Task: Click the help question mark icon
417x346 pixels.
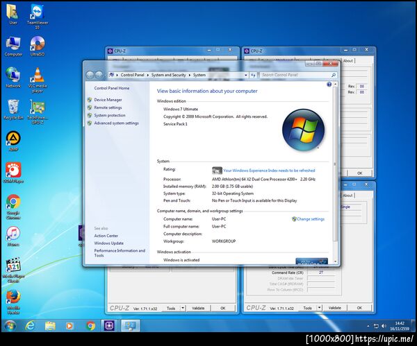Action: [329, 85]
